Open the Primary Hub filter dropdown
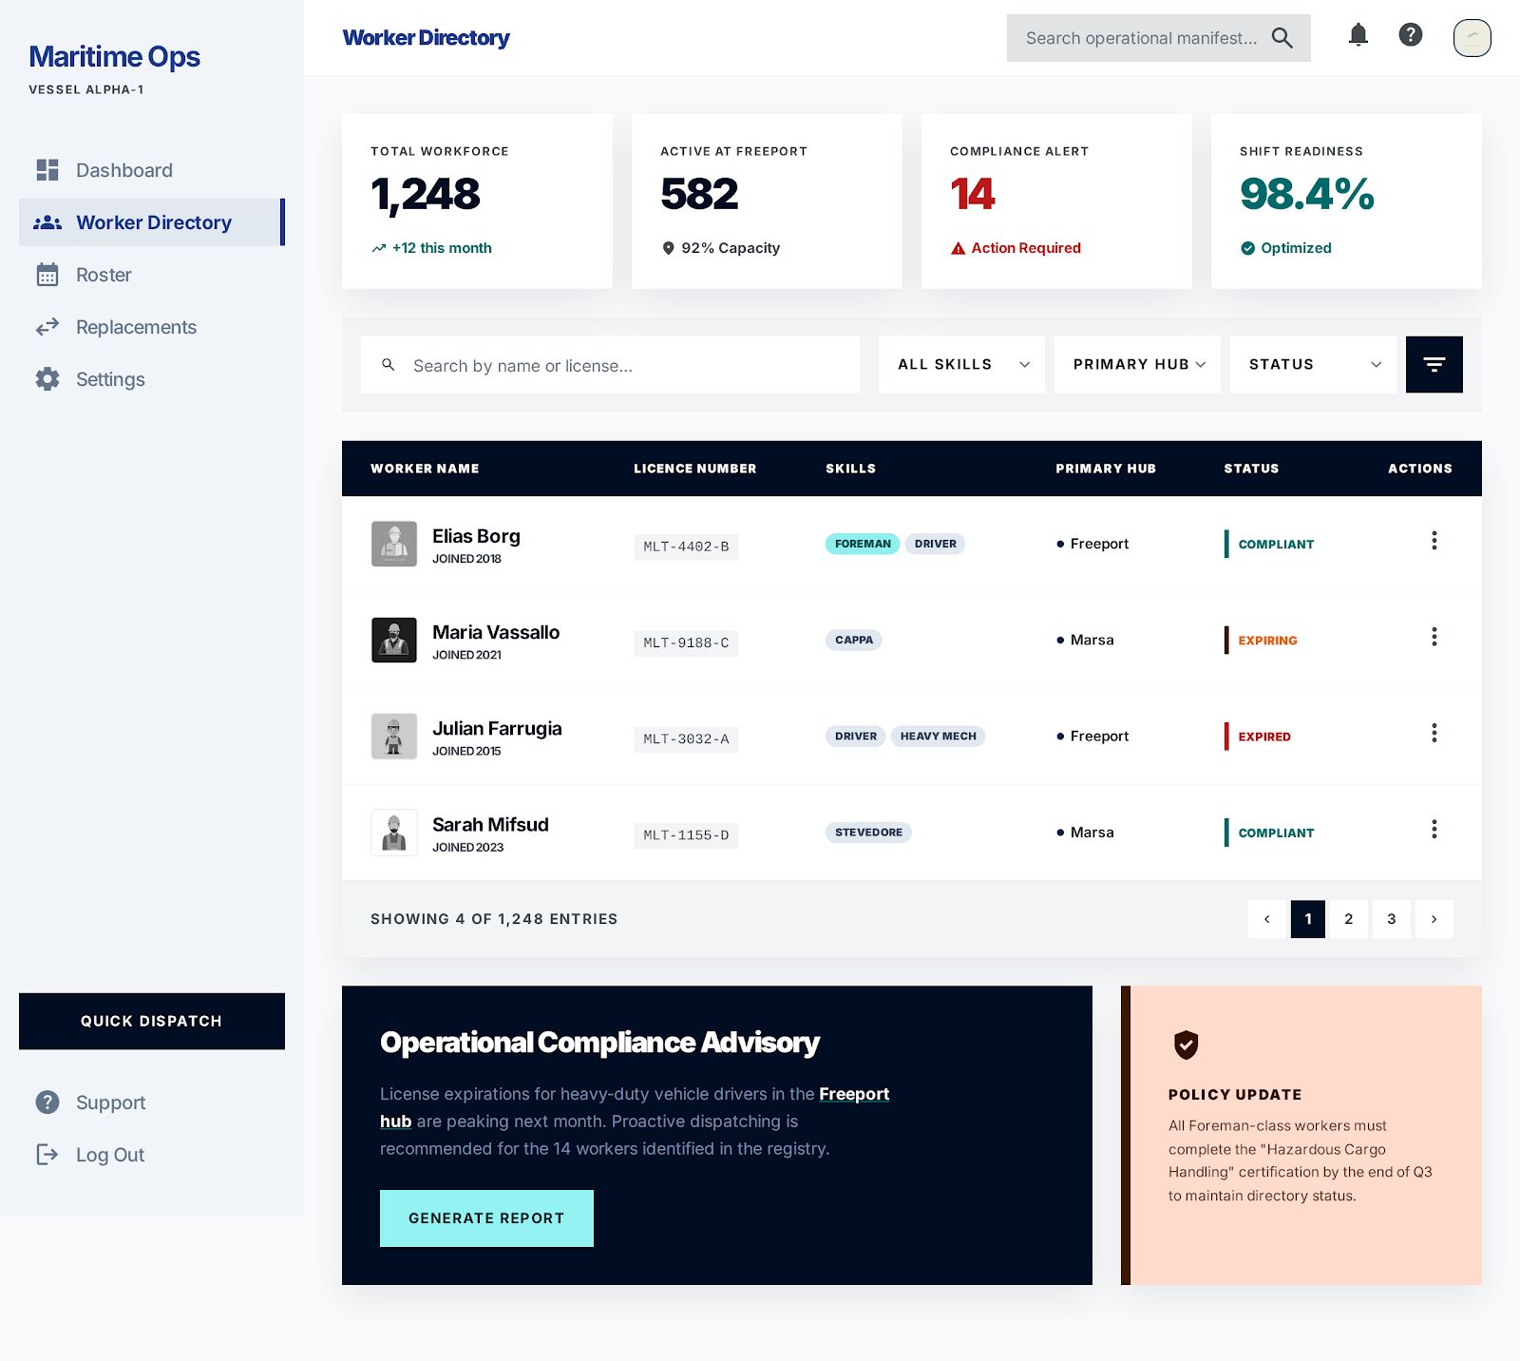The image size is (1520, 1361). (1136, 364)
